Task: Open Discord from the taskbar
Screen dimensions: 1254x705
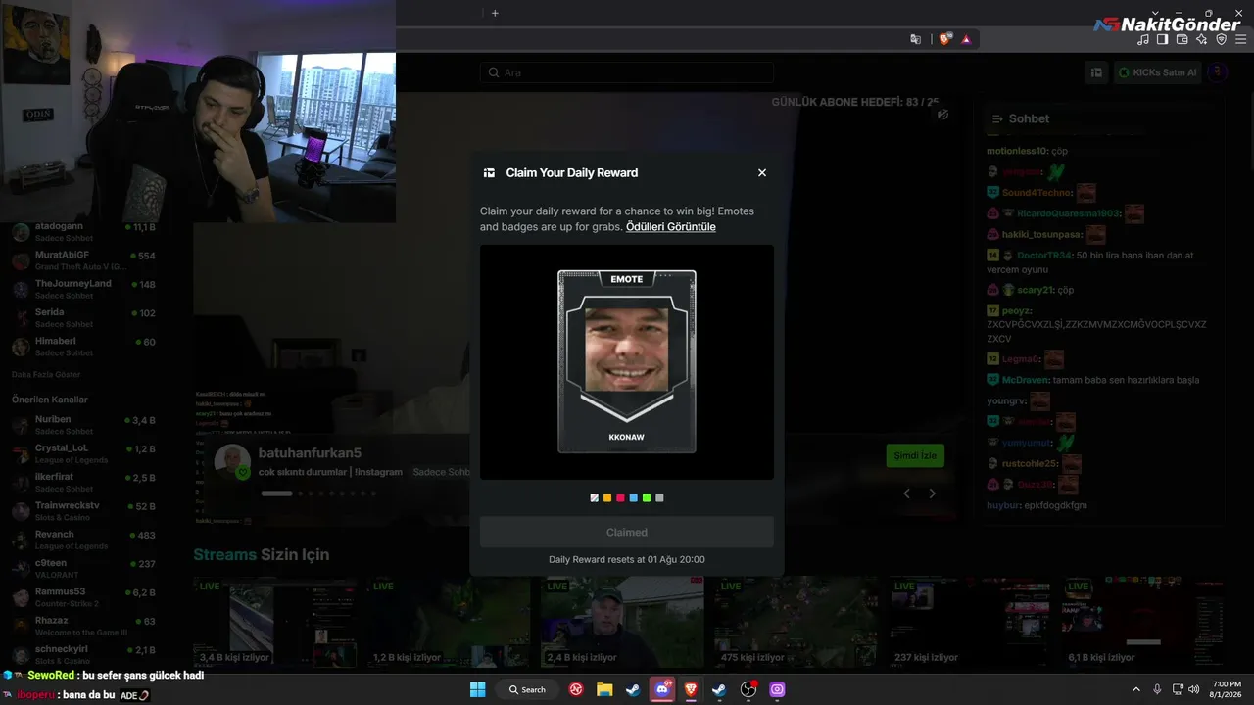Action: [662, 689]
